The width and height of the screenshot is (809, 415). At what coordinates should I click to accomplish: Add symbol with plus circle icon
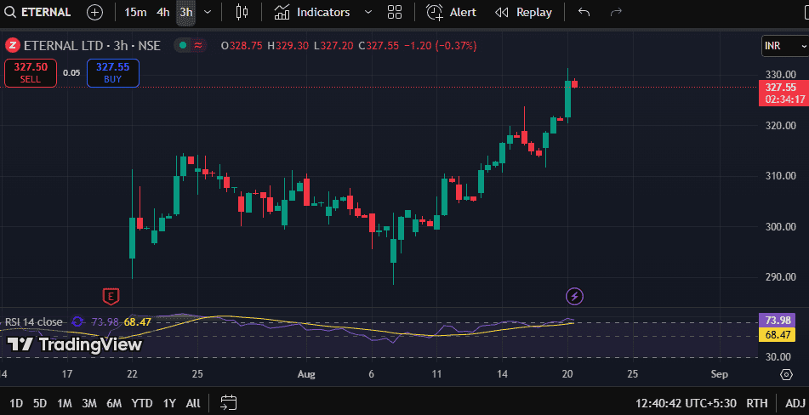pyautogui.click(x=95, y=13)
